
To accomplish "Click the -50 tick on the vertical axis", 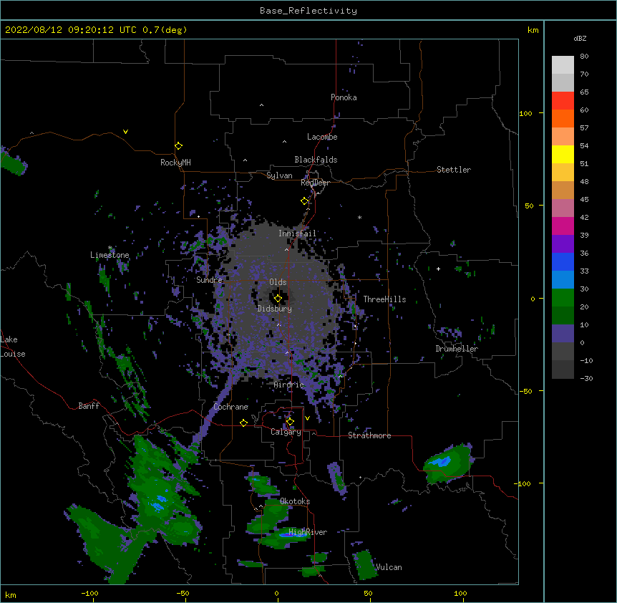I will click(525, 391).
